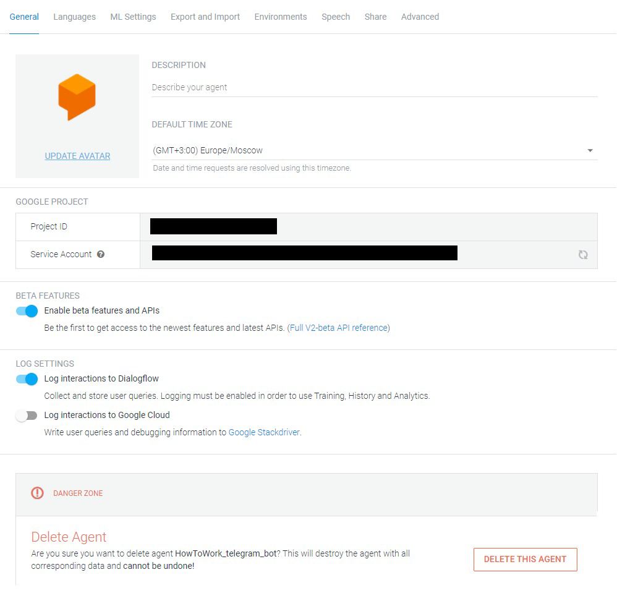Follow the Google Stackdriver link
The width and height of the screenshot is (617, 593).
264,432
